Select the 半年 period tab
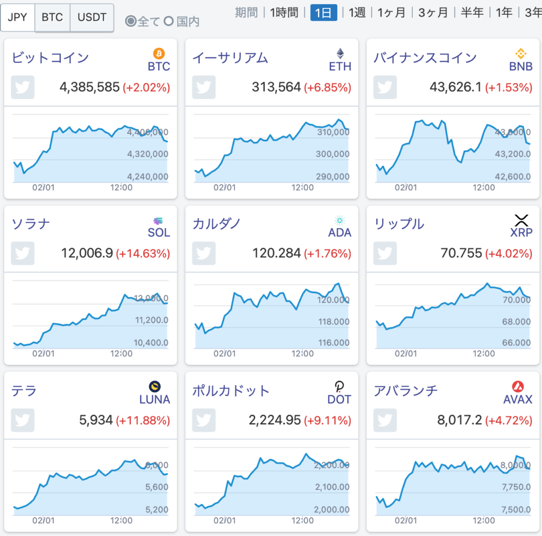The width and height of the screenshot is (542, 536). click(x=472, y=13)
